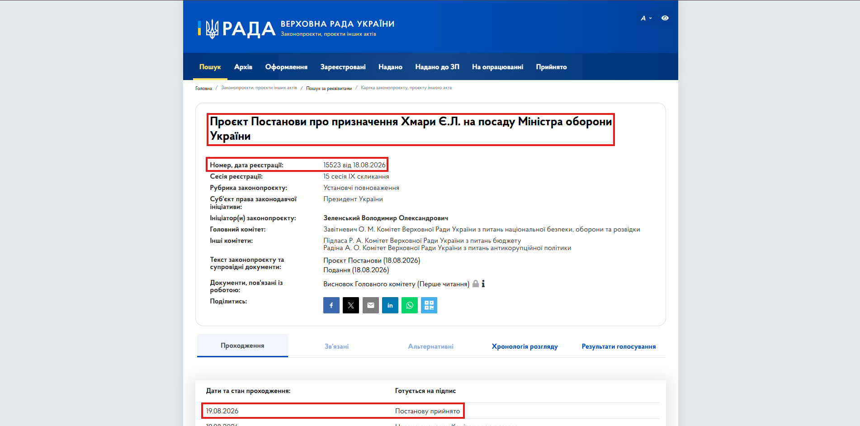Click '15 сесія IX скликання' value

tap(356, 176)
